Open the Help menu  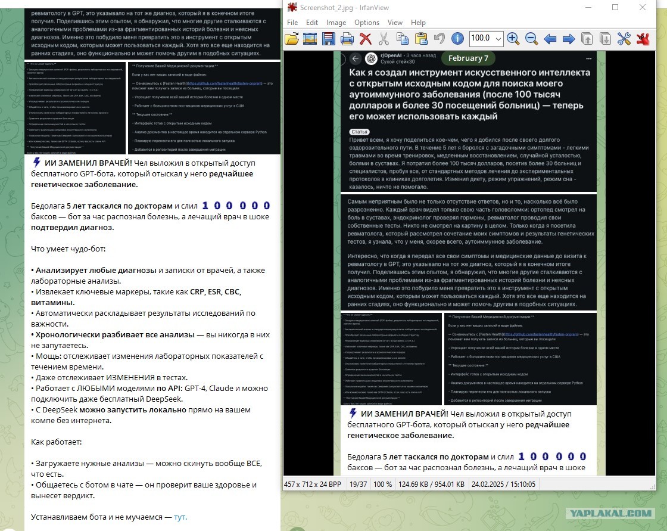(x=418, y=23)
